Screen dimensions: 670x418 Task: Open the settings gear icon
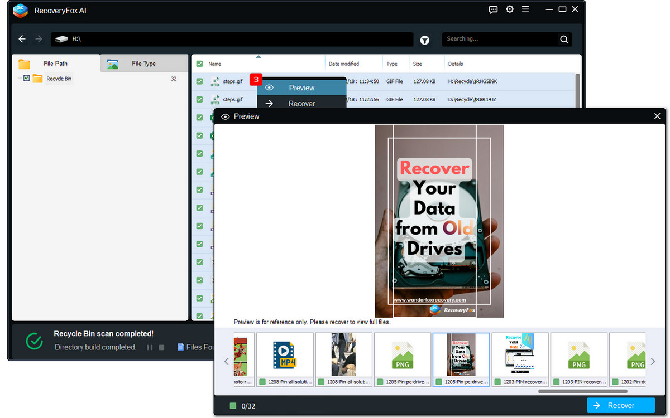509,9
